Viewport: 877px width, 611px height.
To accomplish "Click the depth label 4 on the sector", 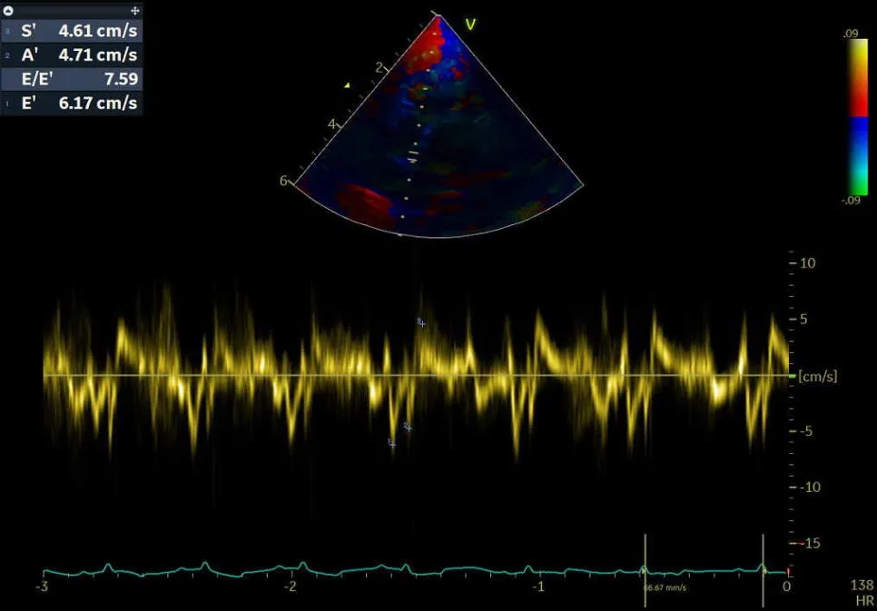I will (331, 124).
